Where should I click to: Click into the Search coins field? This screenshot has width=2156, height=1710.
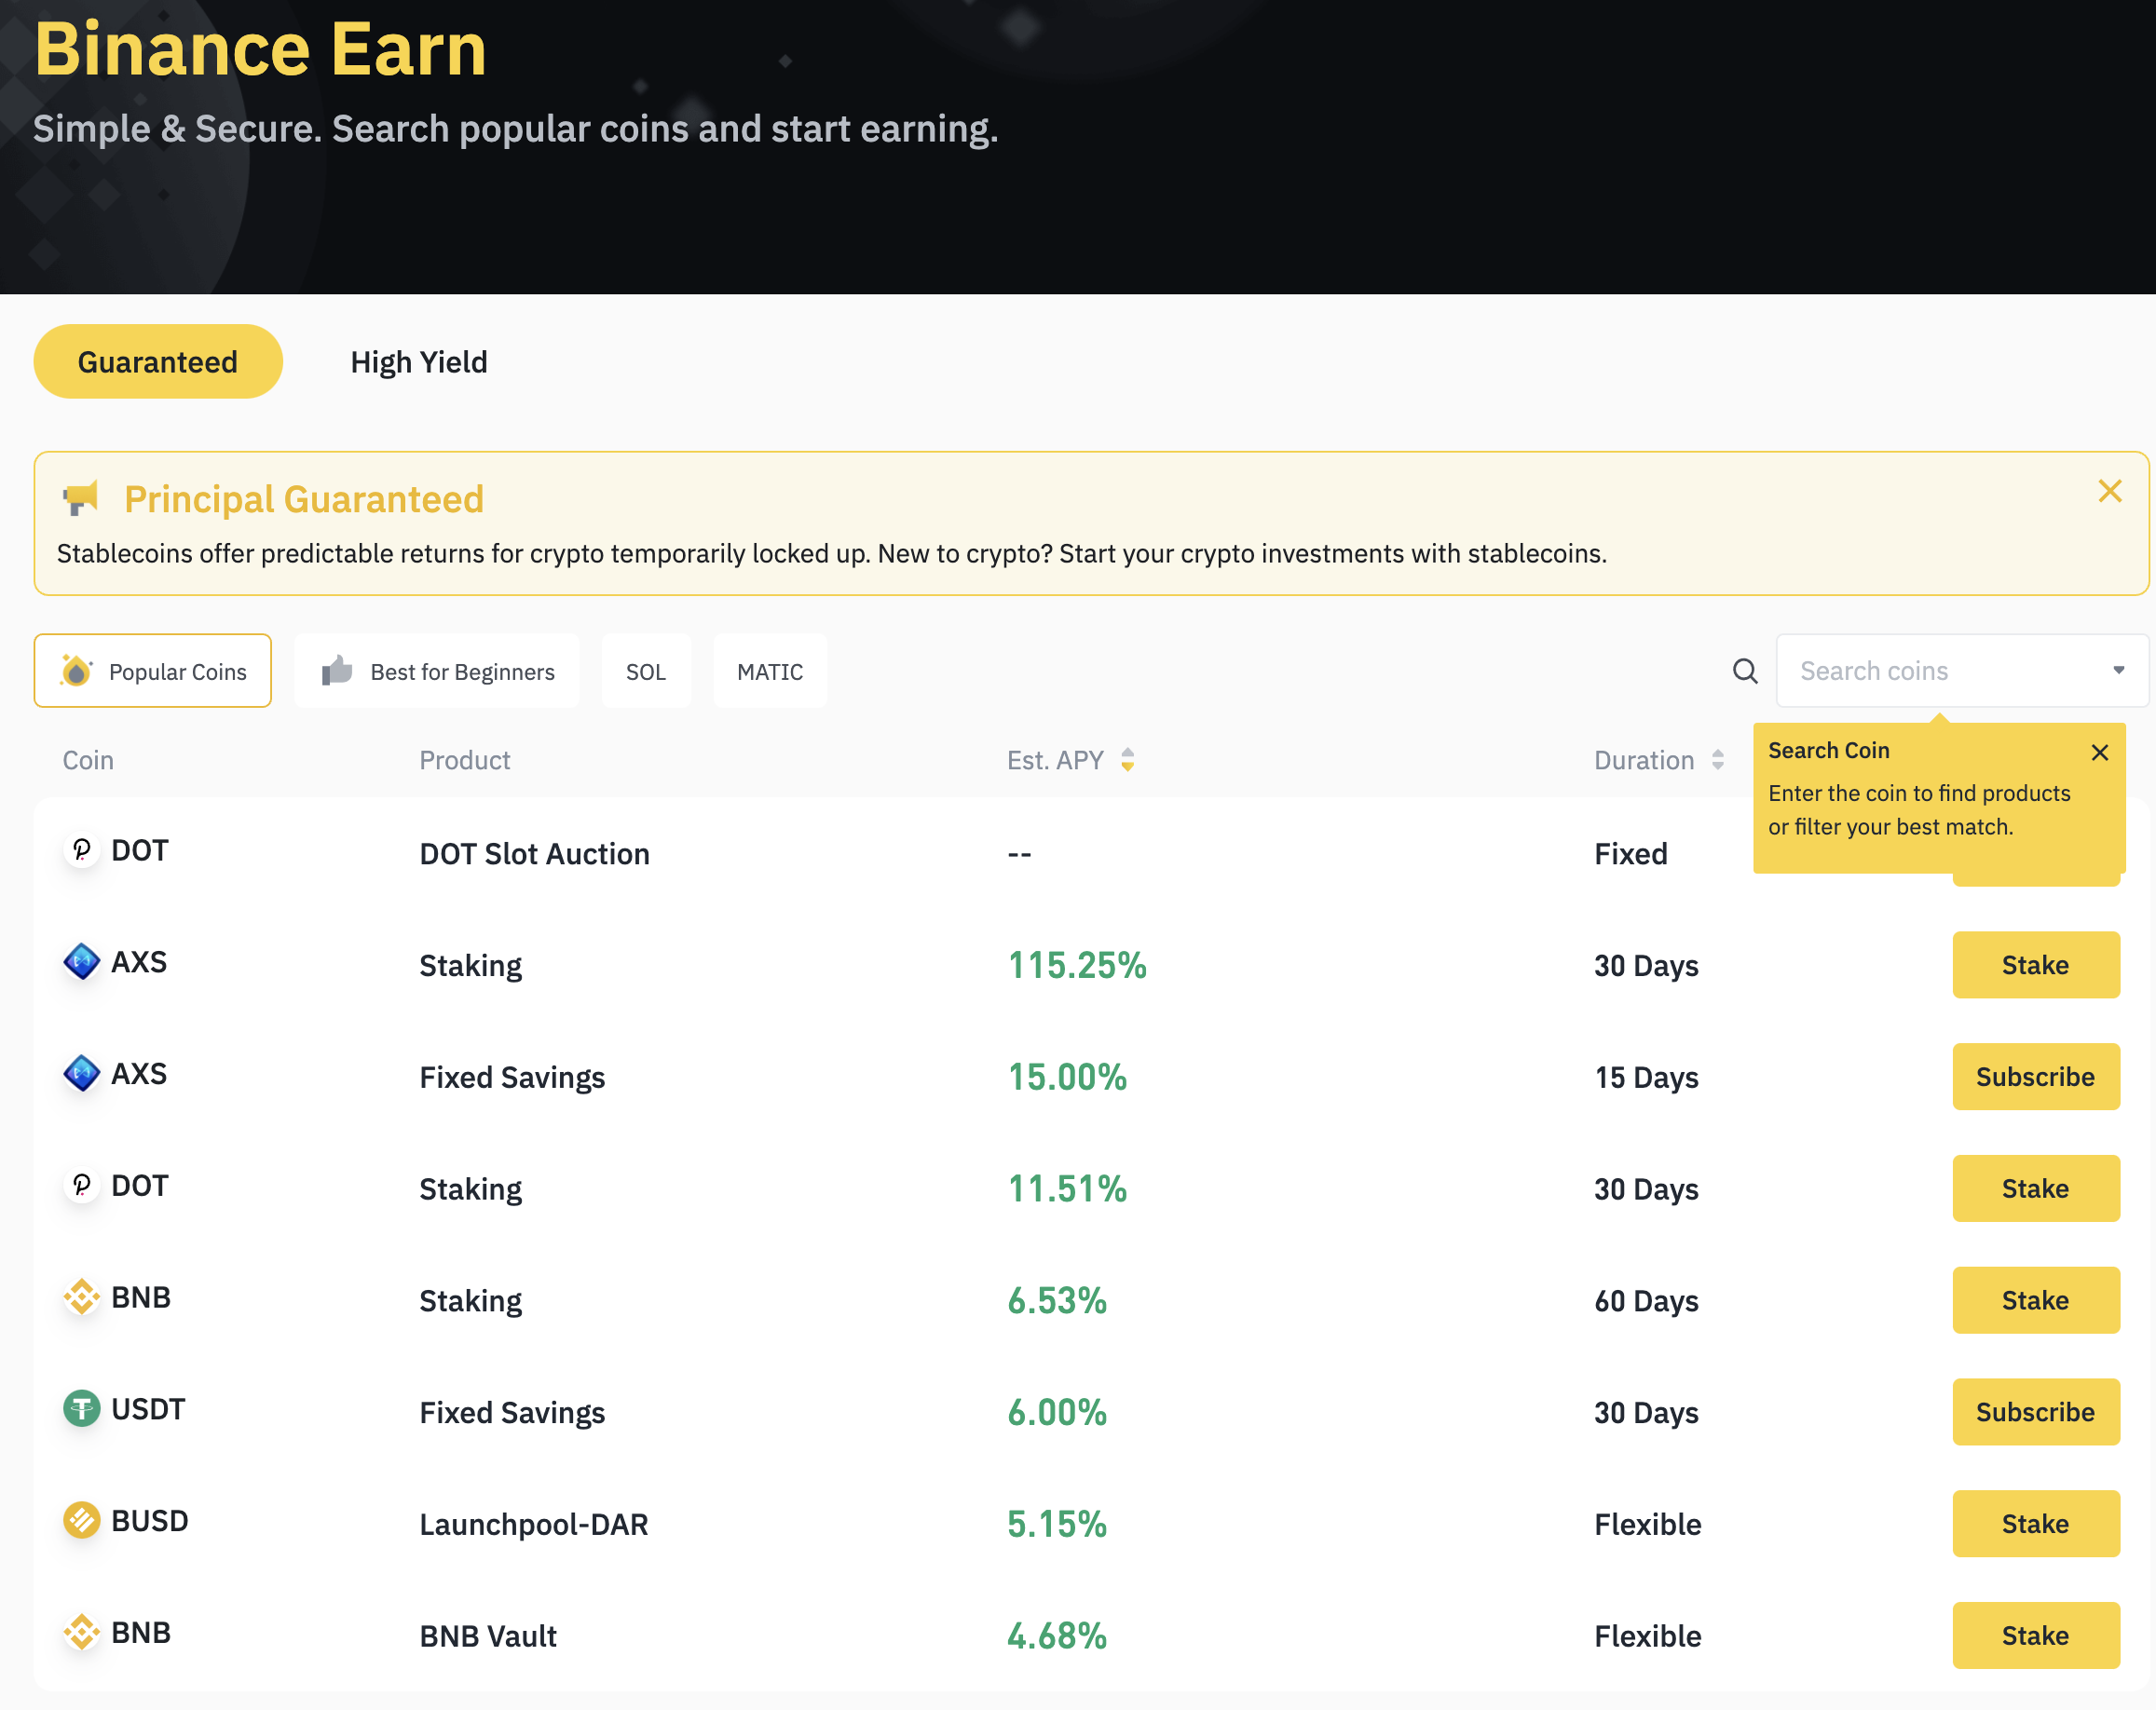point(1962,671)
